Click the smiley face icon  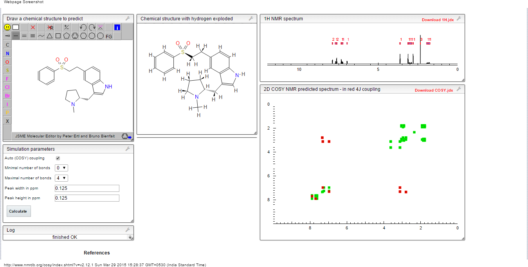click(7, 27)
